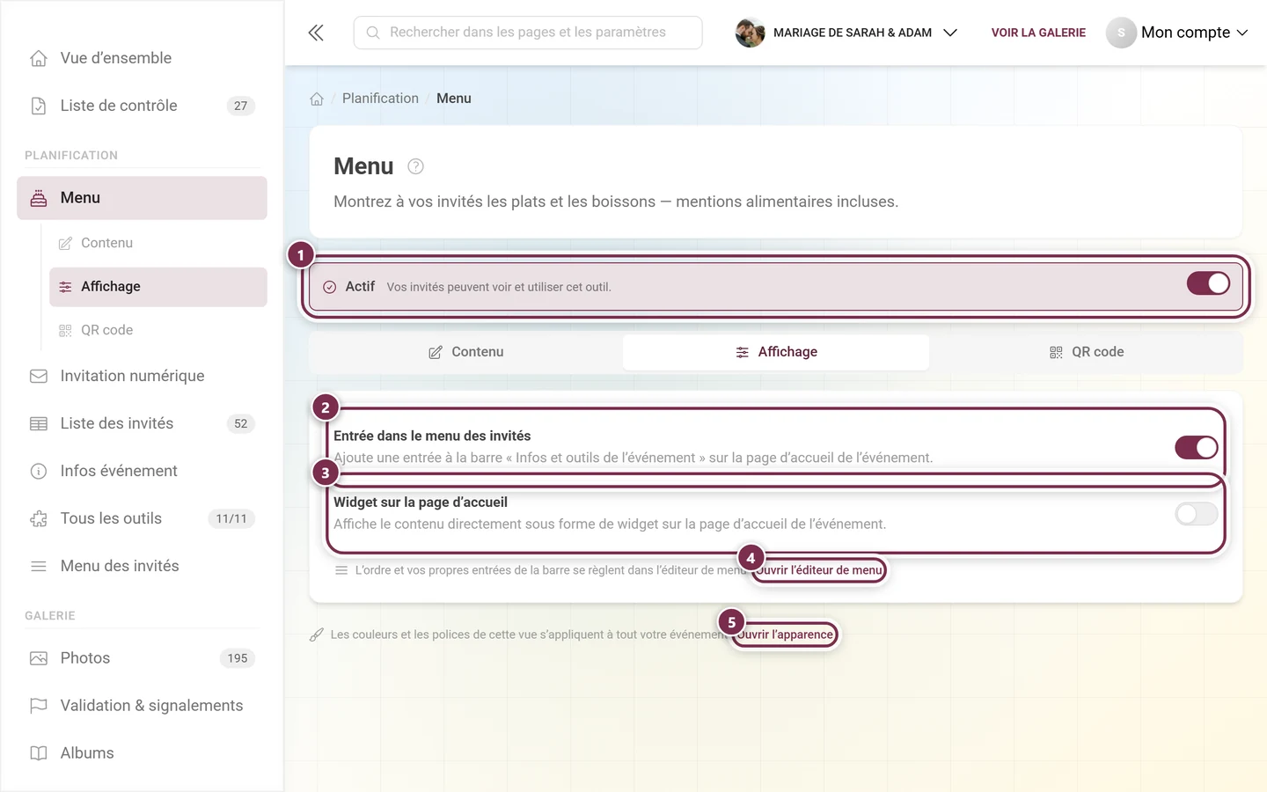Click the picture icon next to Photos
Image resolution: width=1267 pixels, height=792 pixels.
(x=39, y=658)
